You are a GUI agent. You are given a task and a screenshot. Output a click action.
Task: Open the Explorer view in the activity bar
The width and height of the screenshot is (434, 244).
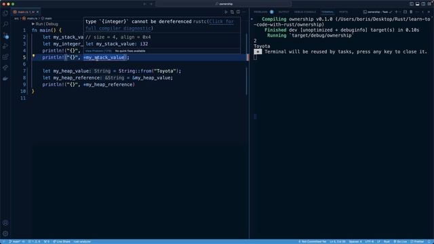5,14
